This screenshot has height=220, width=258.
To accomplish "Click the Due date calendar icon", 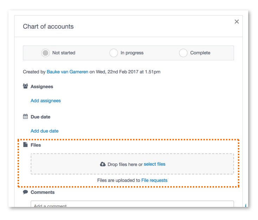I will coord(25,116).
